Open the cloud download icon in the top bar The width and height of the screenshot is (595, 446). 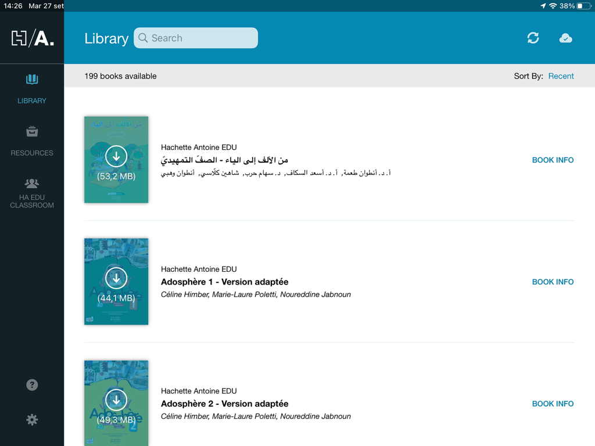click(x=565, y=38)
